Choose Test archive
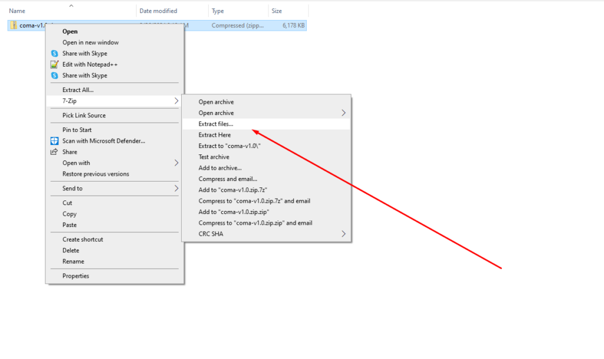The height and width of the screenshot is (359, 604). (214, 157)
